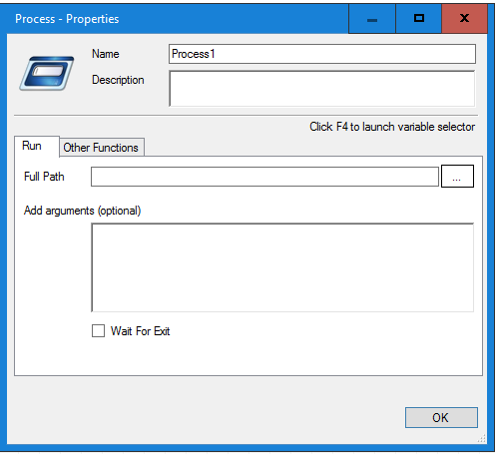Minimize the Process Properties window

coord(372,19)
